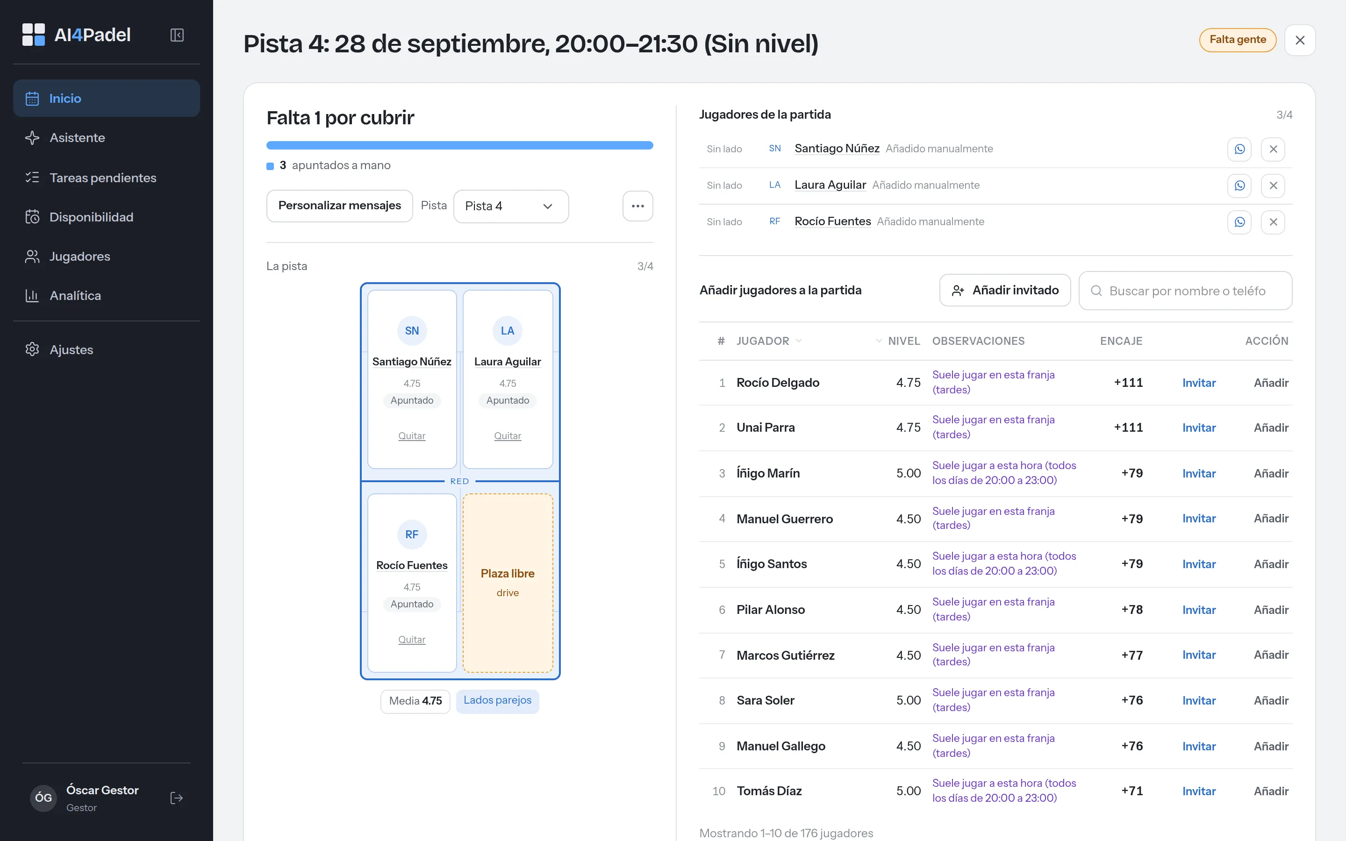This screenshot has height=841, width=1346.
Task: Open Sara Soler player name
Action: coord(765,700)
